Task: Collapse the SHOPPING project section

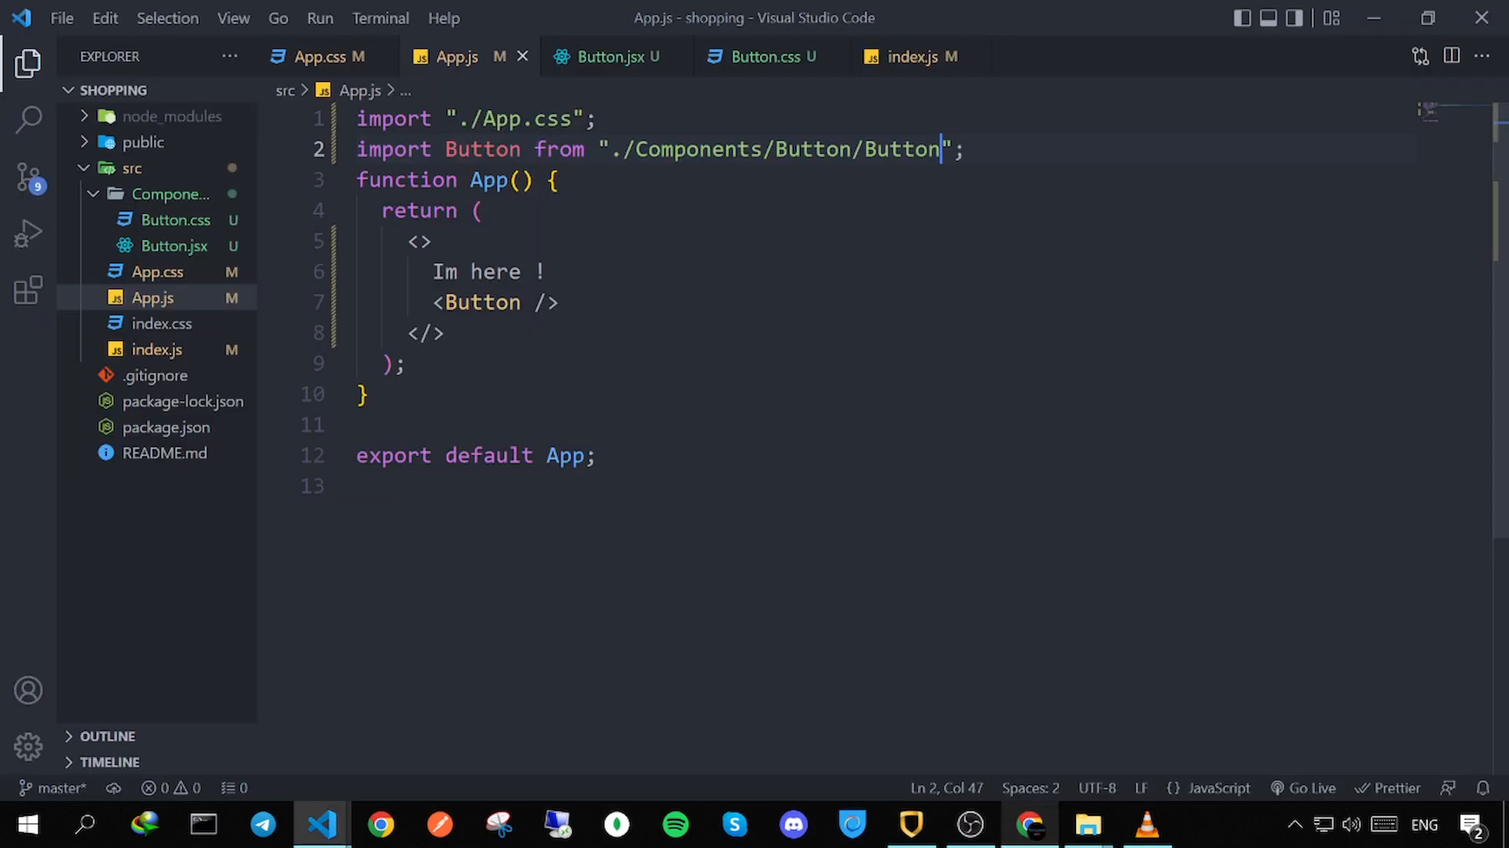Action: tap(69, 90)
